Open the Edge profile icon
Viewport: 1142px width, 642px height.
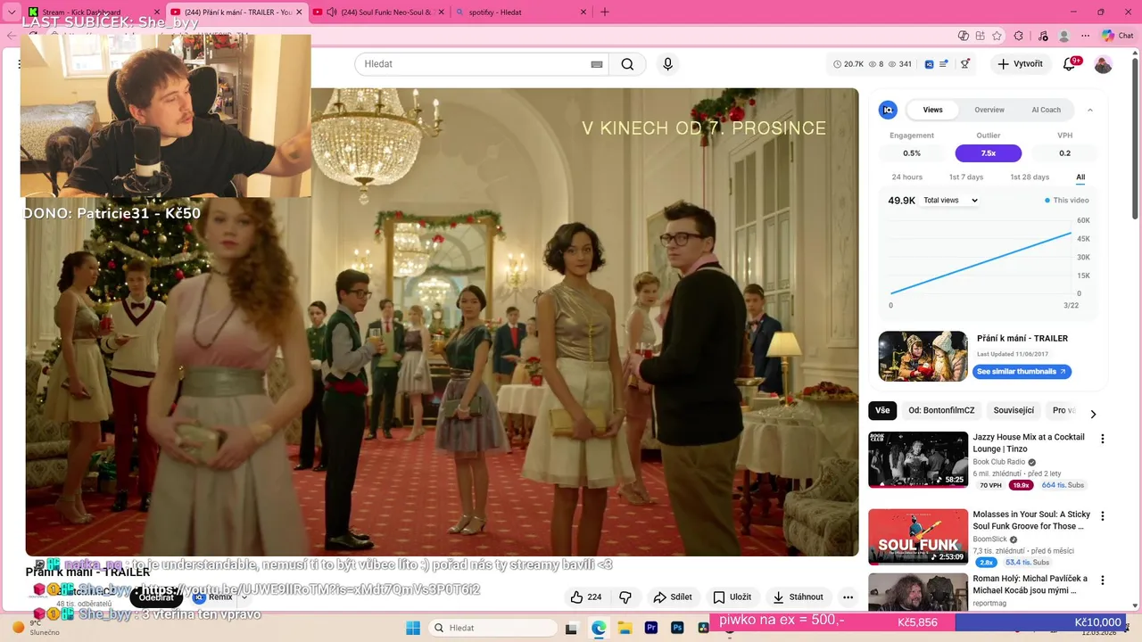click(1063, 36)
